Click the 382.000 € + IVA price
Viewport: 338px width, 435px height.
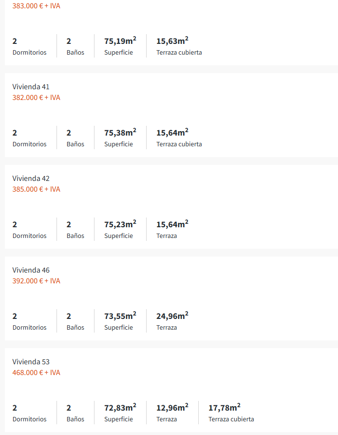[x=36, y=98]
